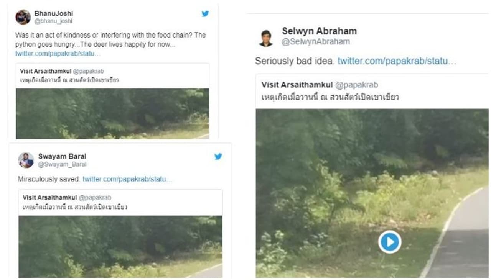The width and height of the screenshot is (491, 280).
Task: Click the Selwyn Abraham display name
Action: coord(319,31)
